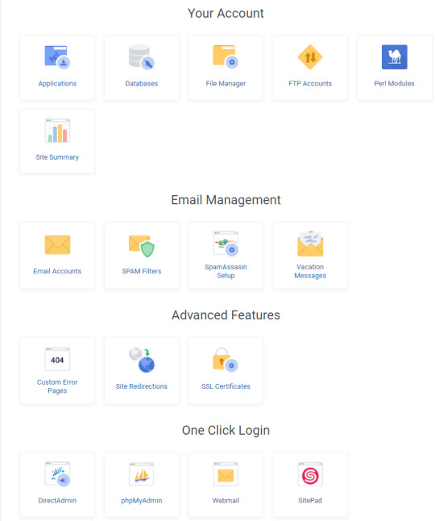Select the Email Management heading
This screenshot has height=521, width=435.
(x=226, y=200)
